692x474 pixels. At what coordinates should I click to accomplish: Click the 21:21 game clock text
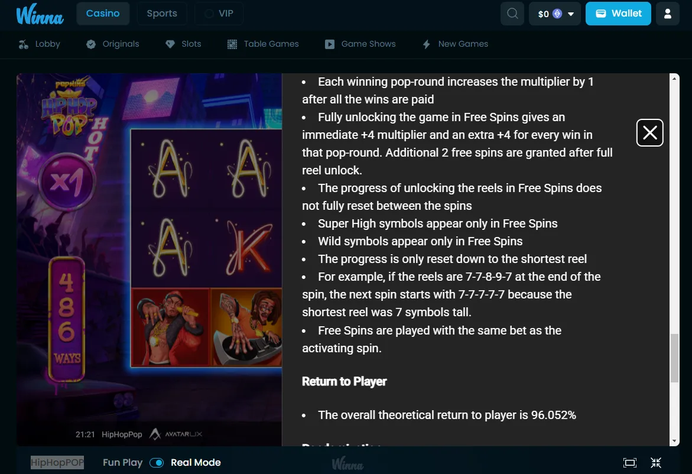click(85, 435)
